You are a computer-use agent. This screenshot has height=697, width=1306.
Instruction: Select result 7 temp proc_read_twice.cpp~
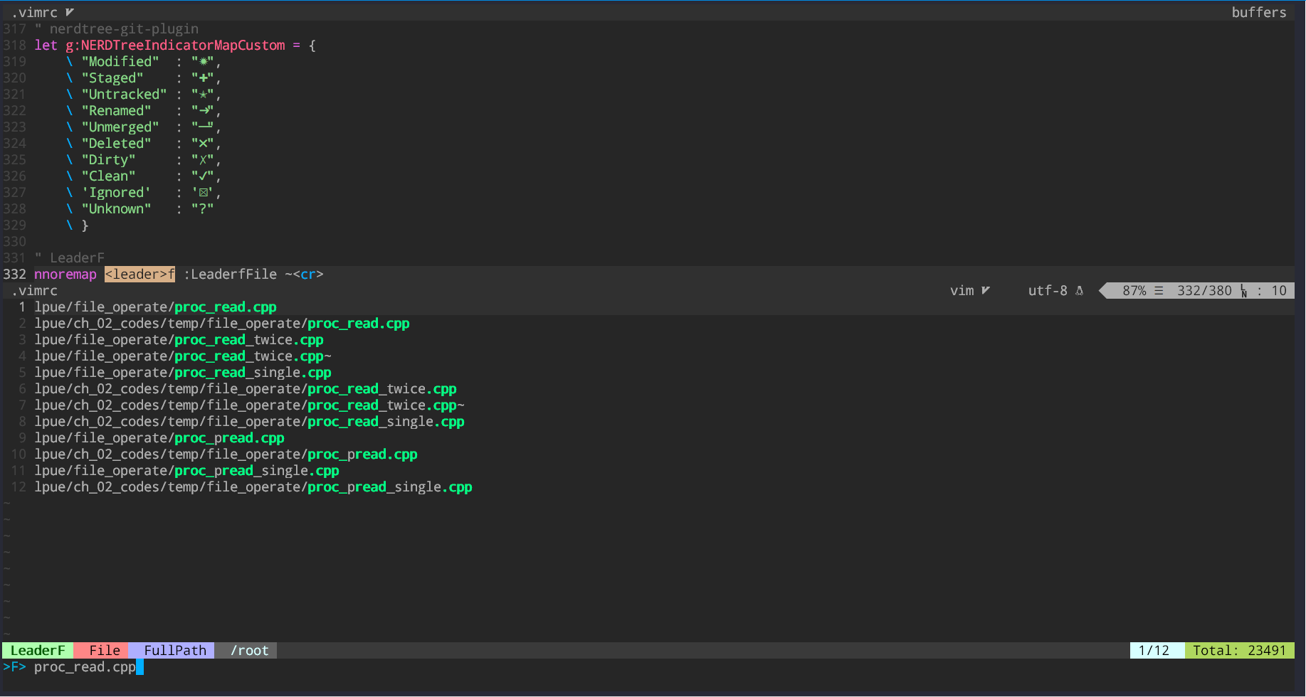[249, 405]
